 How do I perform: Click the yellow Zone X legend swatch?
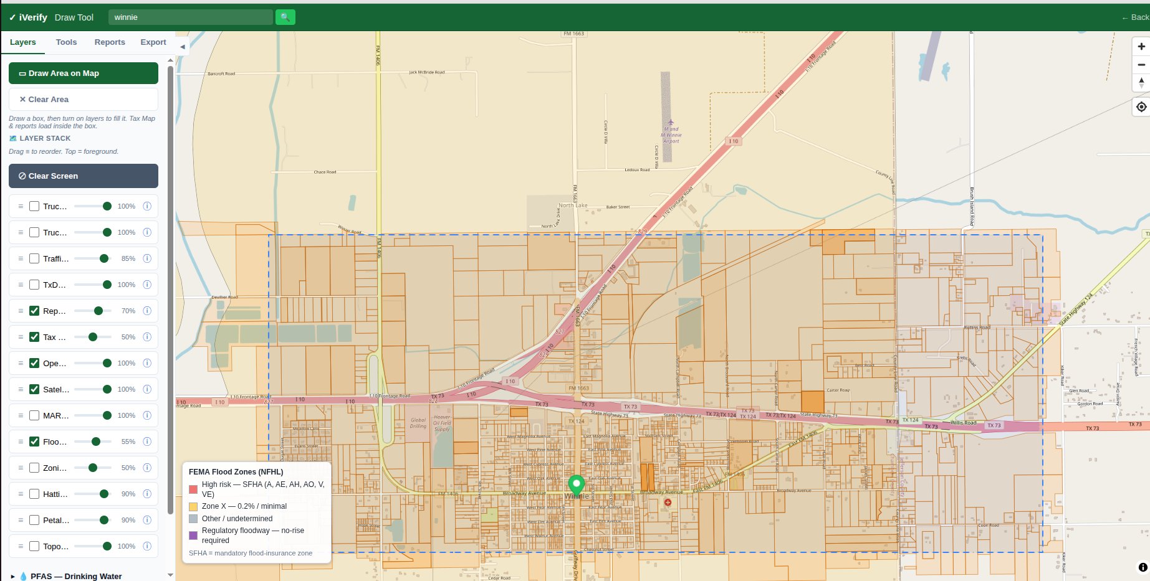click(193, 506)
